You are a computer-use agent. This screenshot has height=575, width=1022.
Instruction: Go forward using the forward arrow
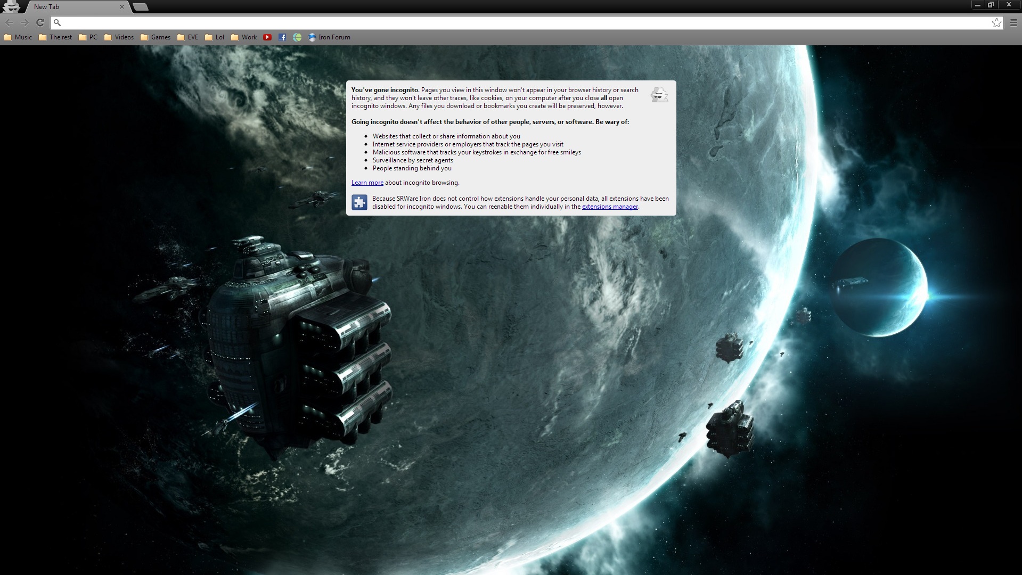tap(24, 22)
